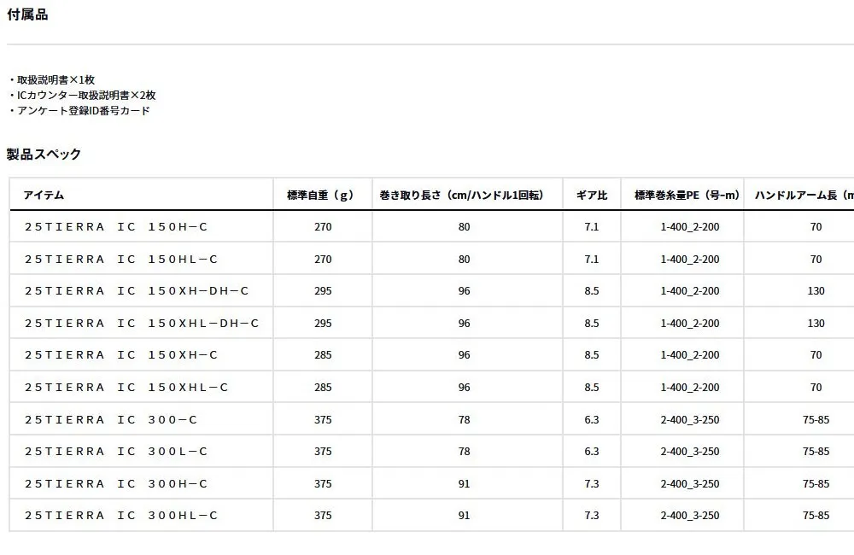
Task: Select item 25TIERRA IC 150XH-DH-C
Action: 137,291
